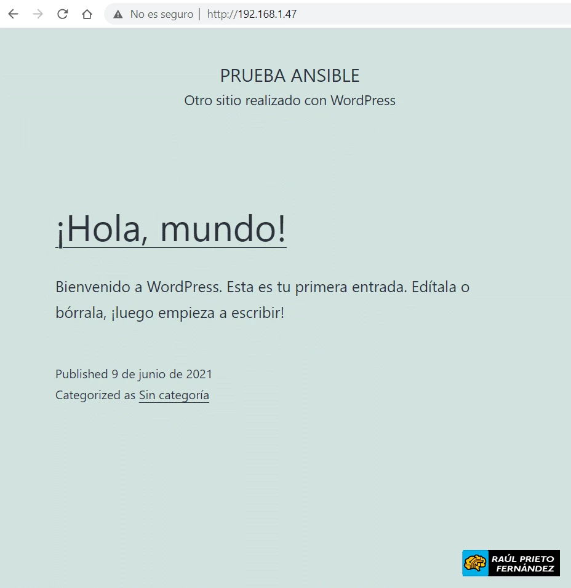Click the site title 'PRUEBA ANSIBLE'
Screen dimensions: 571x588
(x=290, y=75)
